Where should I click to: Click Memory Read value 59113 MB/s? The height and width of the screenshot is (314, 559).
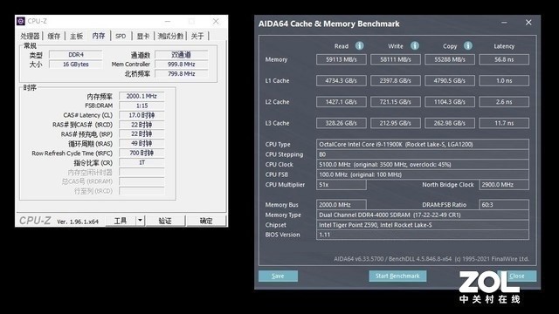(x=342, y=59)
